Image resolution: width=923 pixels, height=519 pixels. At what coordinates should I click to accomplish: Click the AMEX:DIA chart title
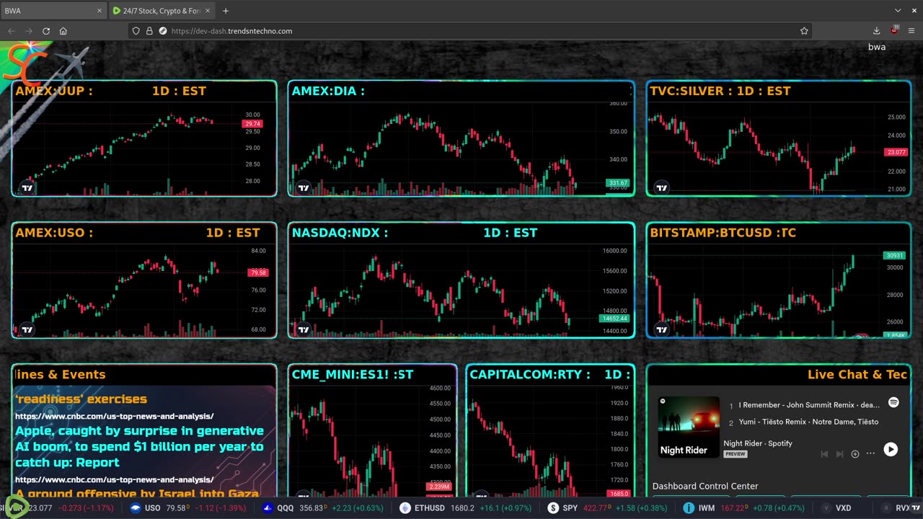tap(328, 91)
